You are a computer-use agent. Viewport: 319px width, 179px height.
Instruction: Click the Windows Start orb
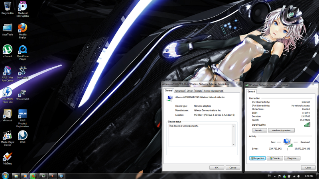coord(5,176)
